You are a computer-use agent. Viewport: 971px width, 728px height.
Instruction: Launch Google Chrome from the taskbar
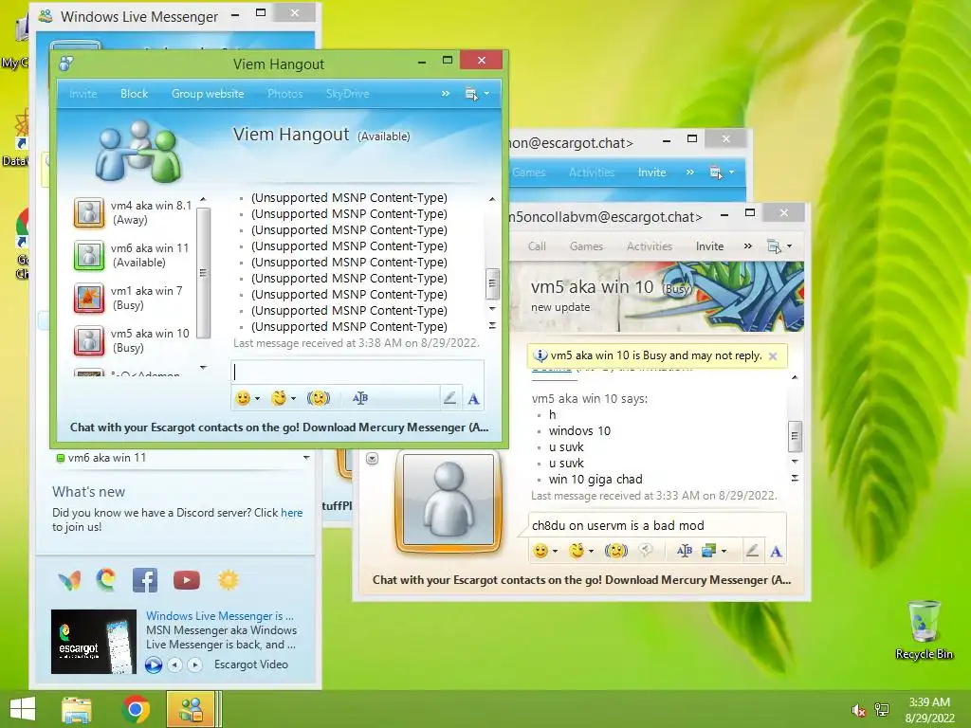(136, 709)
